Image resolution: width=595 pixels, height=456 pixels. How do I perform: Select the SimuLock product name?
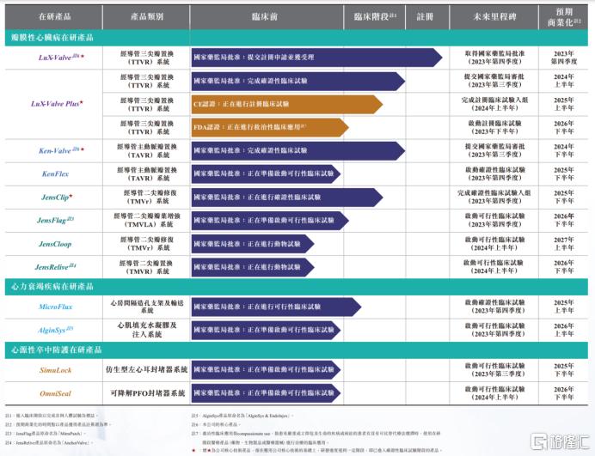55,370
